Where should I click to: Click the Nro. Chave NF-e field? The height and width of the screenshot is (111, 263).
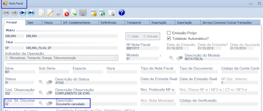(x=219, y=93)
